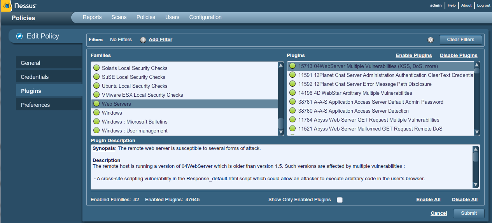Expand the filter options down-arrow icon
492x223 pixels.
(431, 40)
